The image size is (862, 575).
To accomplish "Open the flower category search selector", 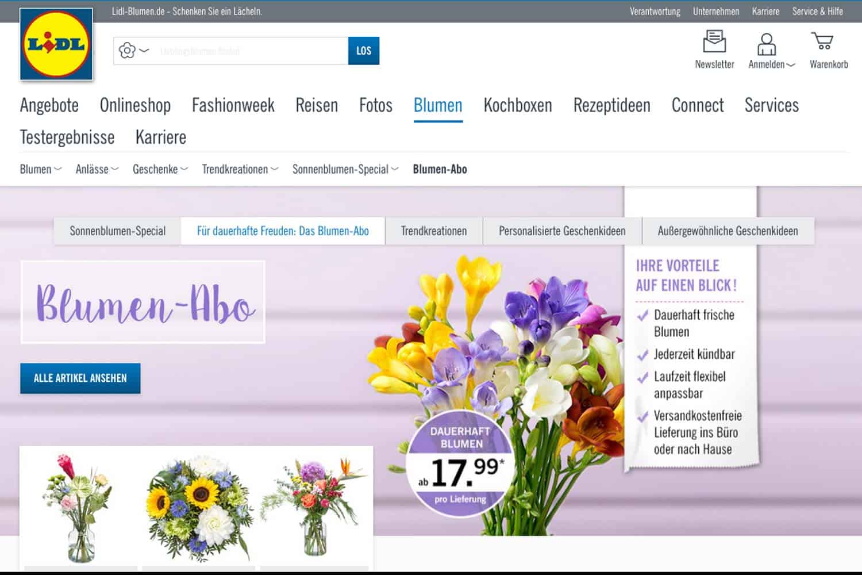I will coord(134,51).
